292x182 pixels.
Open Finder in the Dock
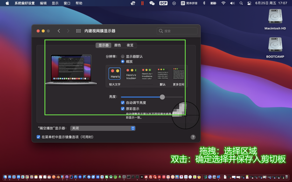5,177
